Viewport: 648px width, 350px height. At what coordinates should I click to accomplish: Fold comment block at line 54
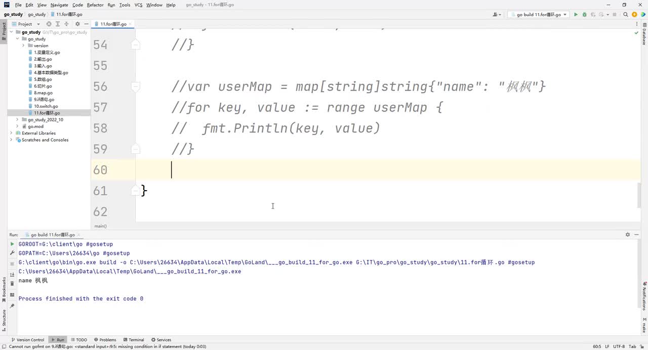pos(135,45)
